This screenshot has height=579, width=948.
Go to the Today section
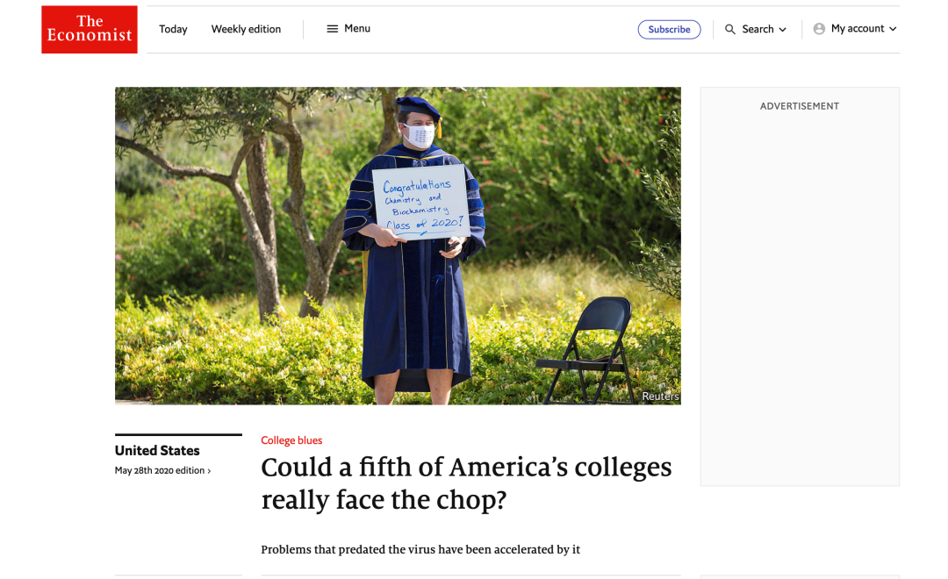[x=173, y=29]
